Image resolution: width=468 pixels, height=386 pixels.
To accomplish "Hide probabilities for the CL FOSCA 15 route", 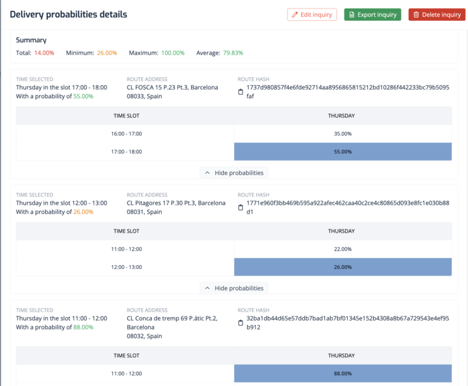I will pos(234,173).
